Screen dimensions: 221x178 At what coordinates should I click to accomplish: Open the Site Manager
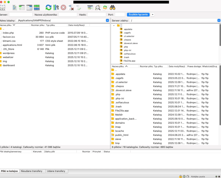pos(3,7)
